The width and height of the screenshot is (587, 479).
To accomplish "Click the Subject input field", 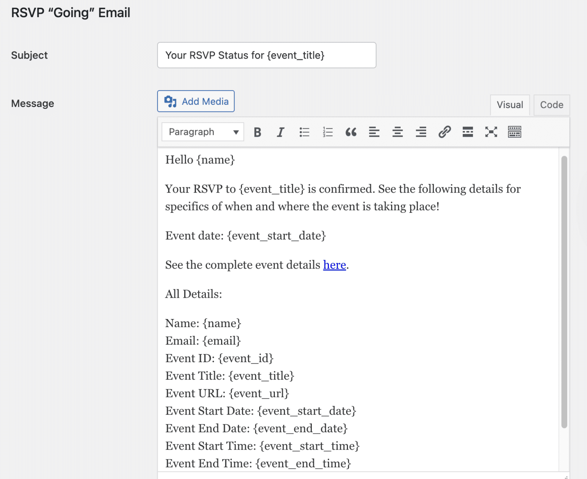I will (267, 55).
